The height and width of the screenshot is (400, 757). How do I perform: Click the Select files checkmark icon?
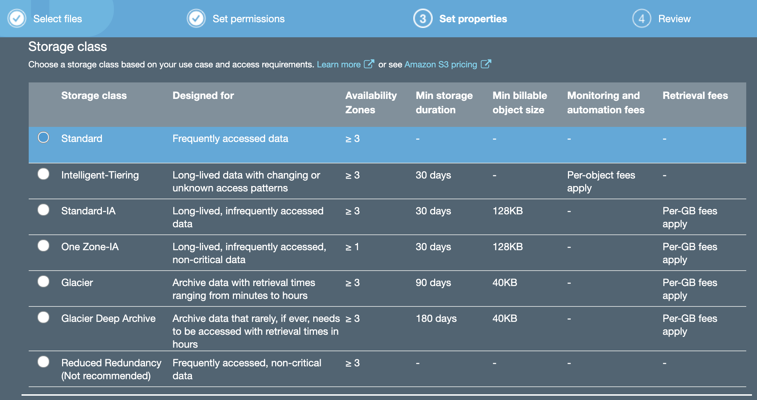click(17, 18)
